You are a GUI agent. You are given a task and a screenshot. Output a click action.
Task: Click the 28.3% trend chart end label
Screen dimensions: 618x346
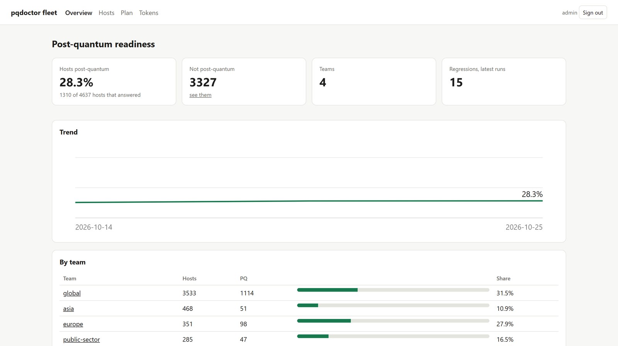(532, 194)
